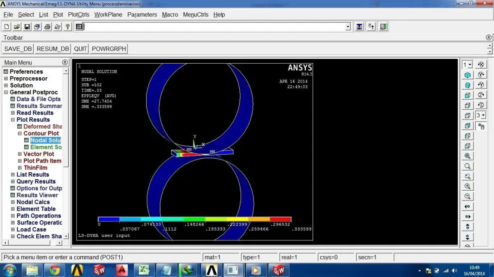Click the Pan Model Up arrow icon
The image size is (494, 277).
(467, 226)
